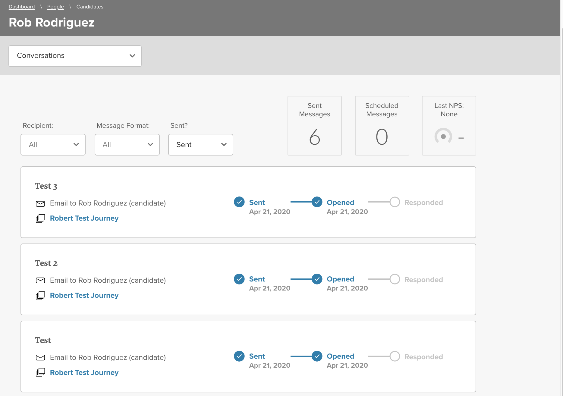Click the Test message title in third card
Viewport: 563px width, 396px height.
[x=43, y=340]
